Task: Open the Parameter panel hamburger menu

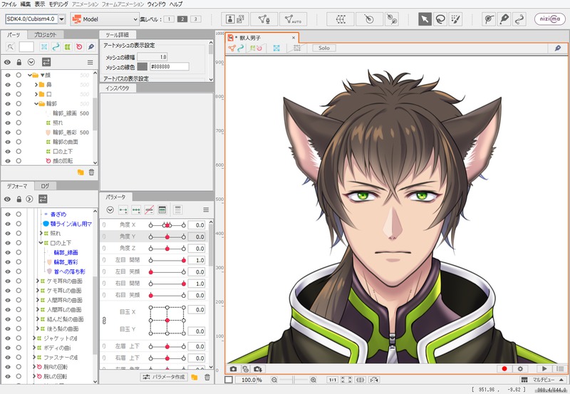Action: click(206, 209)
